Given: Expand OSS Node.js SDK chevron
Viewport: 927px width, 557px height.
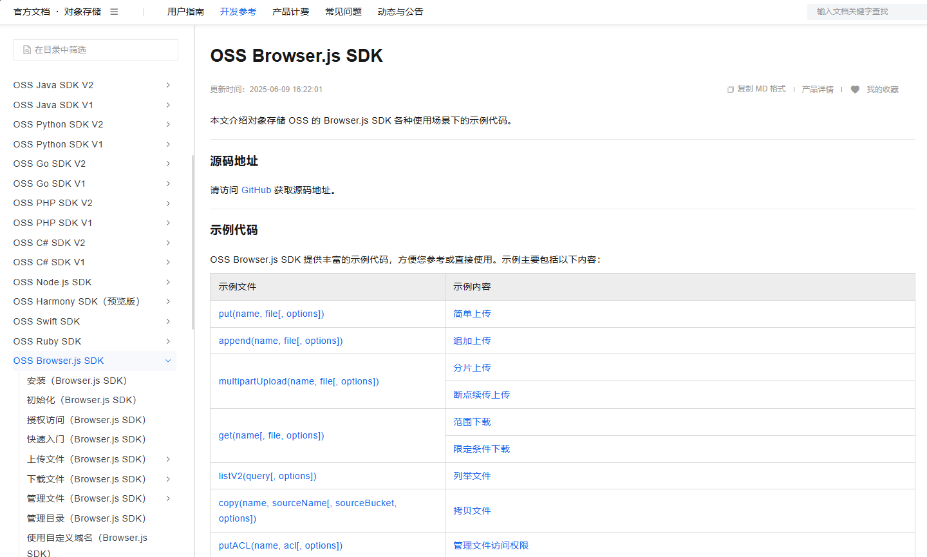Looking at the screenshot, I should point(168,282).
